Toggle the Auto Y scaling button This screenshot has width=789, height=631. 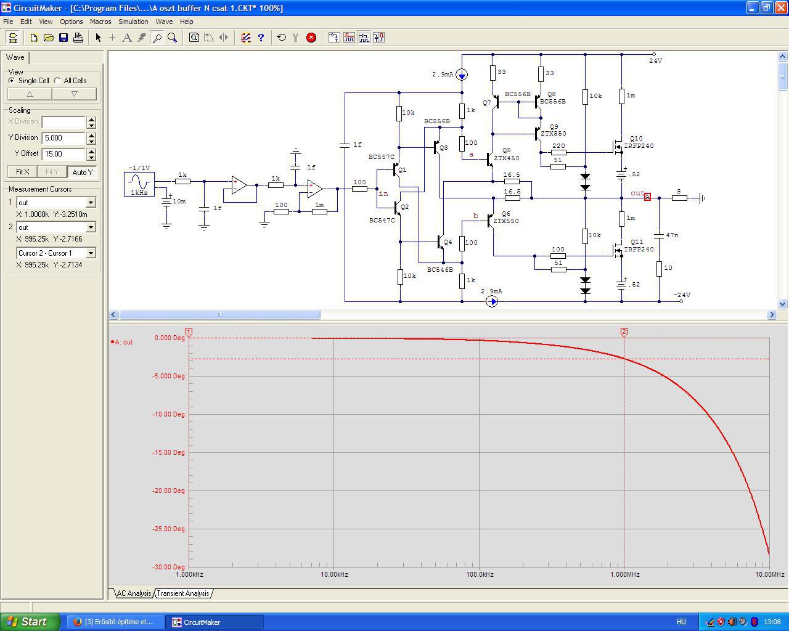82,172
